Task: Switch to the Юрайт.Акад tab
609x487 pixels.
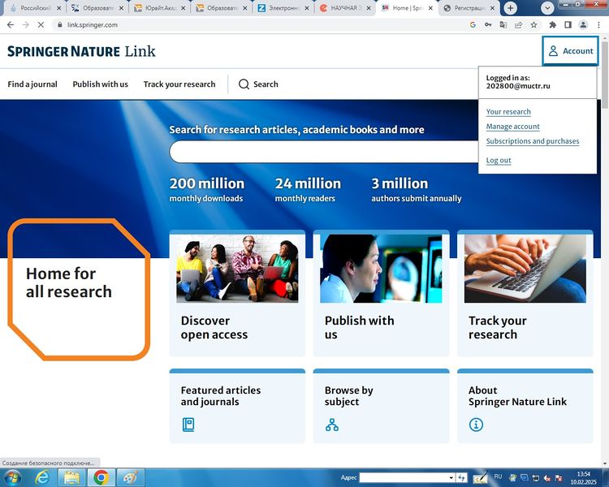Action: (159, 8)
